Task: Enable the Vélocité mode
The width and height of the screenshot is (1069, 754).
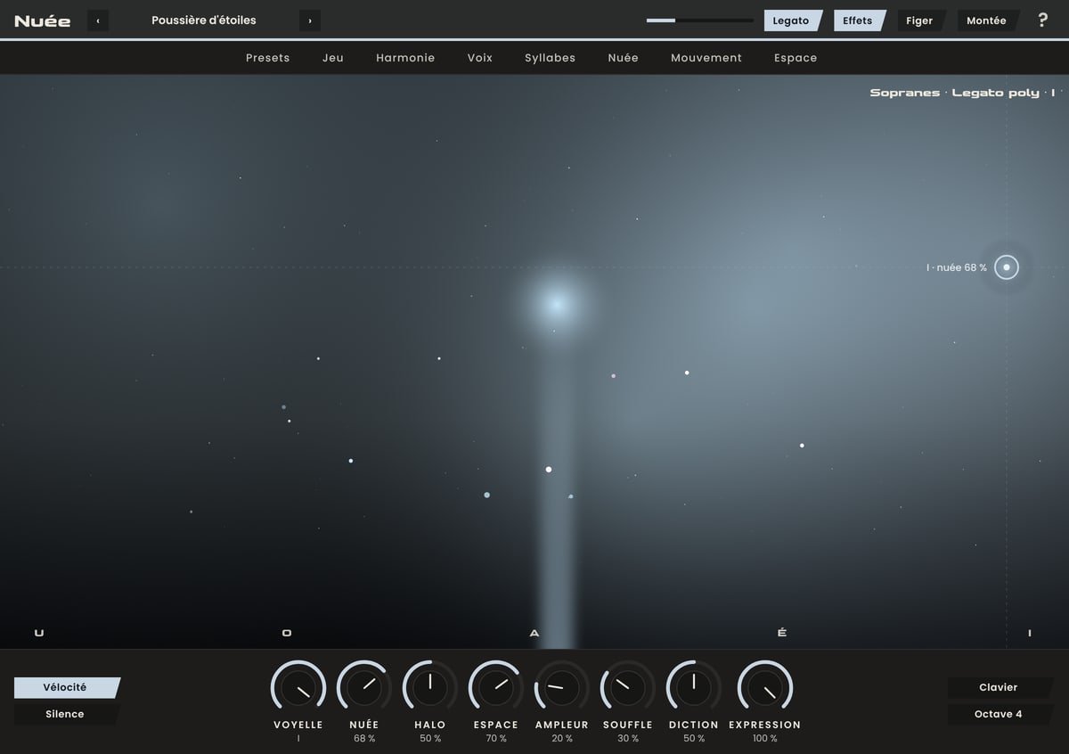Action: pyautogui.click(x=66, y=688)
